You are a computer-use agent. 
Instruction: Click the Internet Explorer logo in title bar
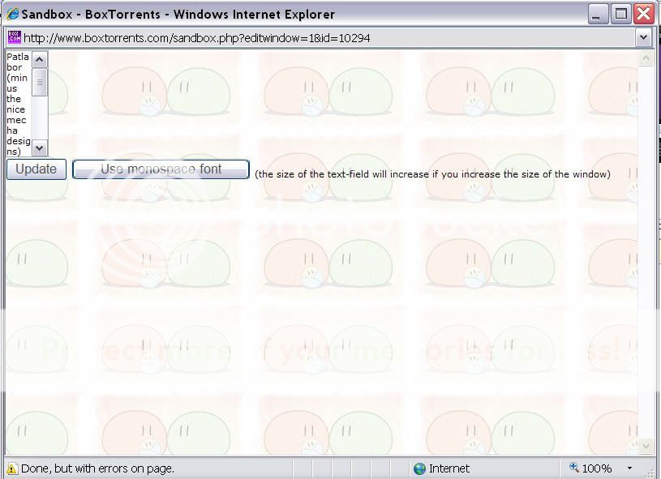pyautogui.click(x=12, y=14)
